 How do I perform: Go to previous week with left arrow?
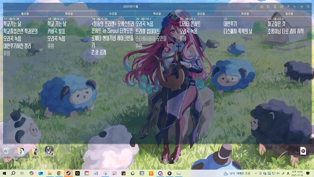click(295, 7)
